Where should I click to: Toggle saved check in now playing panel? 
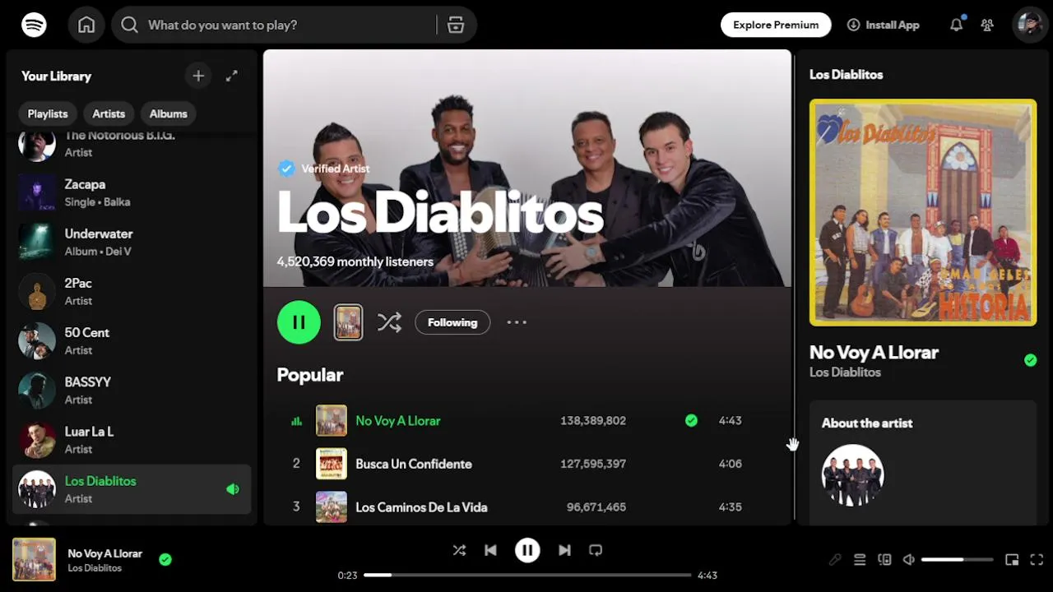[1030, 360]
